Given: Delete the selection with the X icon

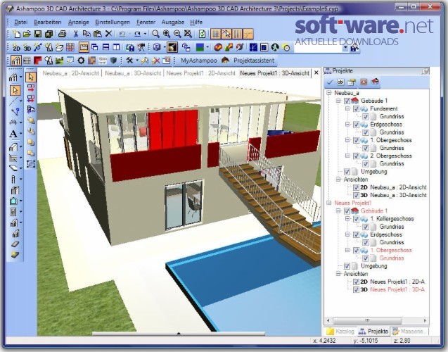Looking at the screenshot, I should pyautogui.click(x=108, y=34).
